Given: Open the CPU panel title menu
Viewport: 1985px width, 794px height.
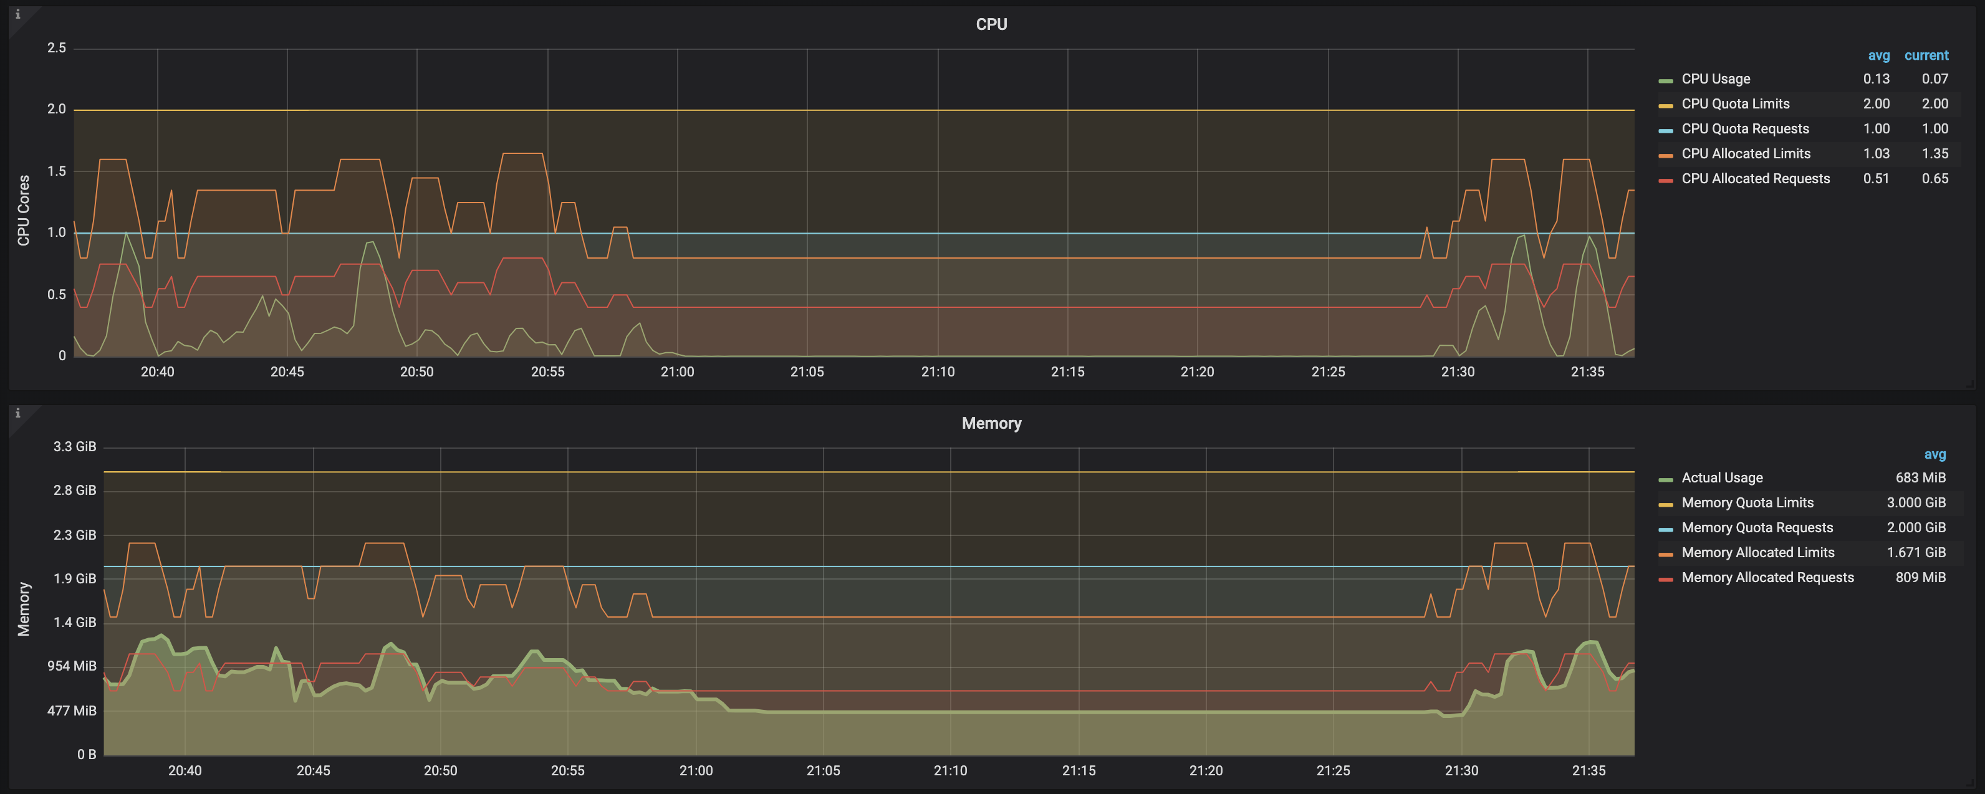Looking at the screenshot, I should (991, 25).
